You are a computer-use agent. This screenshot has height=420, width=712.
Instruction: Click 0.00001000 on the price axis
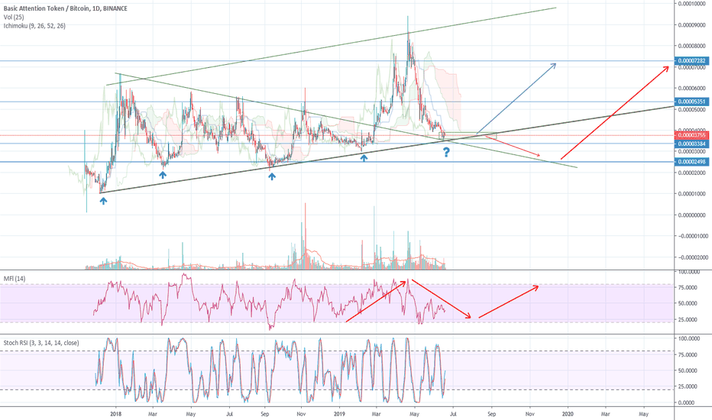coord(692,194)
